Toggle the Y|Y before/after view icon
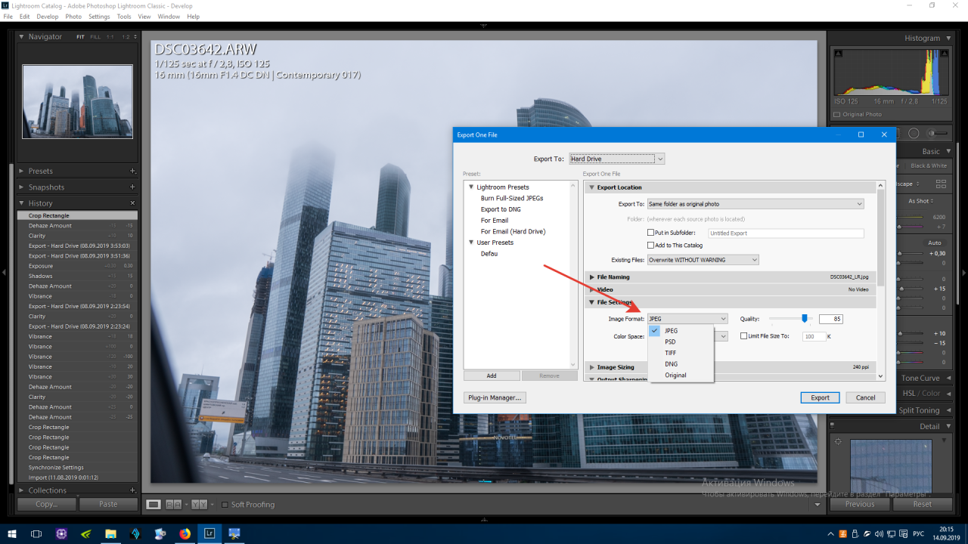Screen dimensions: 968x544 pyautogui.click(x=199, y=504)
